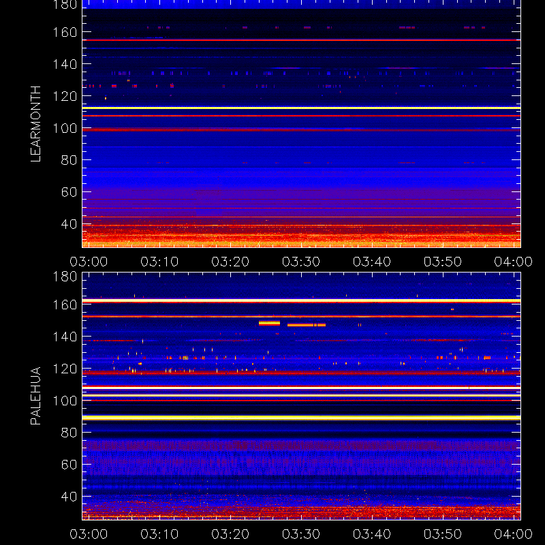Click the 04:00 time label under Palehua plot
This screenshot has height=545, width=545.
514,534
